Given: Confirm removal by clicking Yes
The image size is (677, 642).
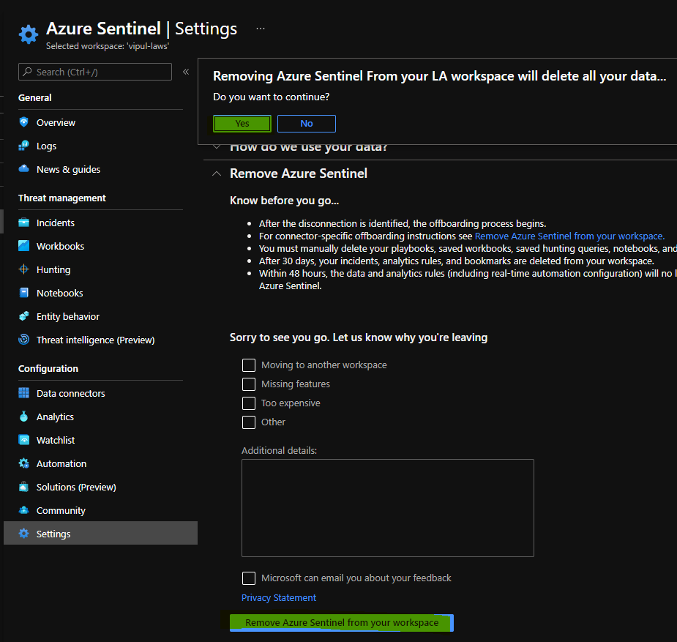Looking at the screenshot, I should click(242, 123).
